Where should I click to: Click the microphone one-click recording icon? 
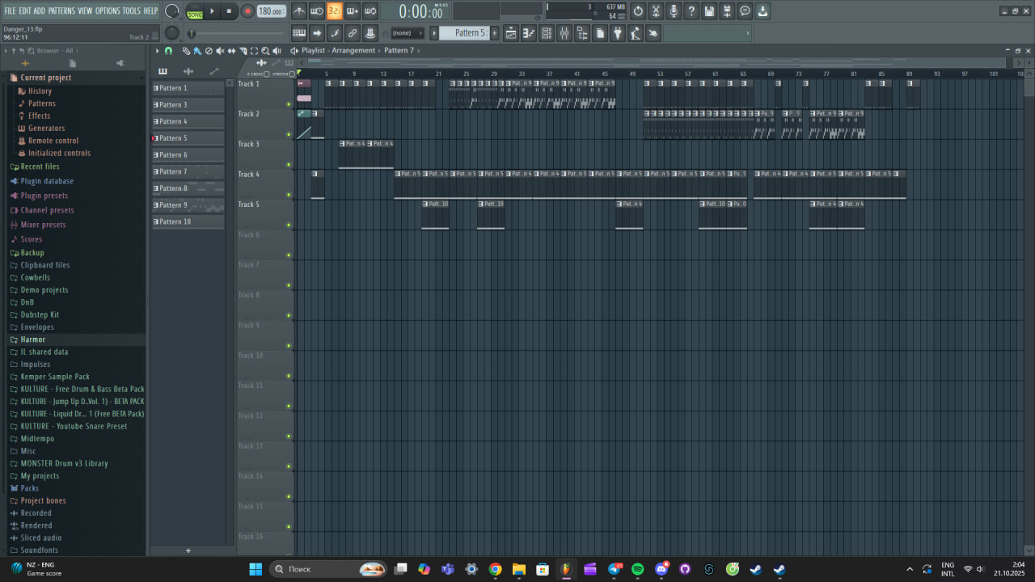pyautogui.click(x=674, y=11)
